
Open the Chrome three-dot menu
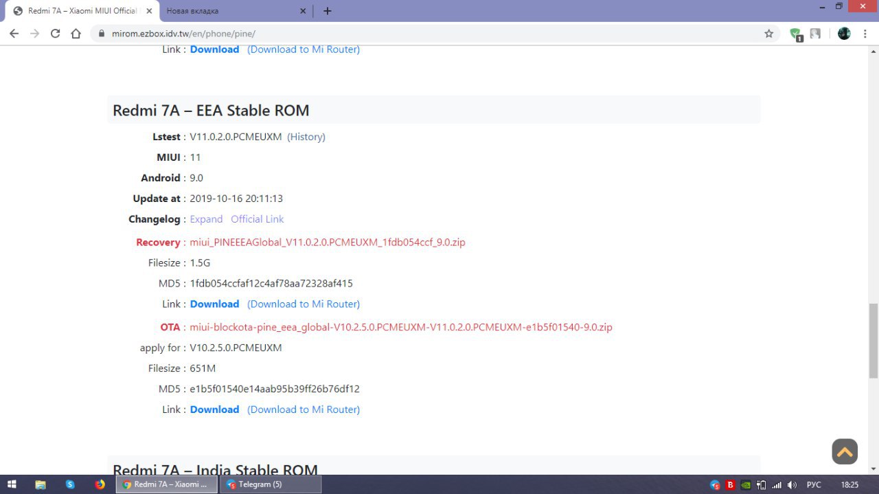[x=867, y=33]
